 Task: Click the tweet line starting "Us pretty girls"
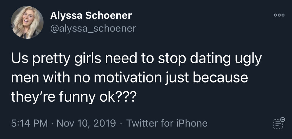[136, 59]
